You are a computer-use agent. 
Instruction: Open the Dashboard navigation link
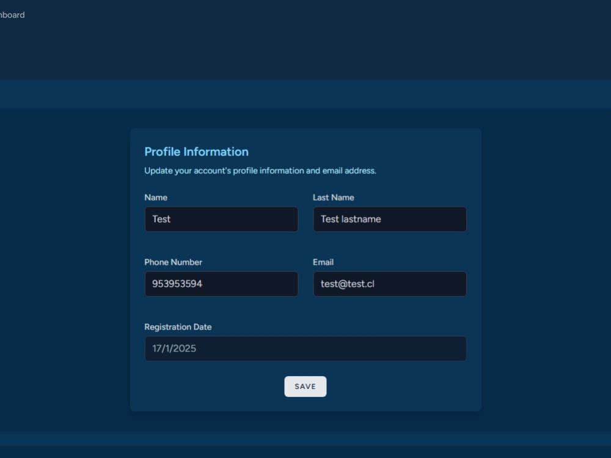tap(12, 15)
